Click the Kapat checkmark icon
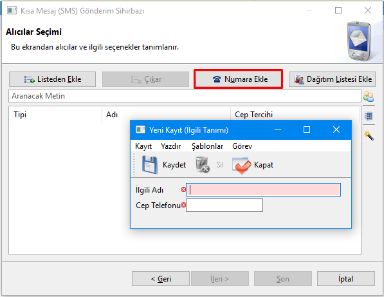 click(241, 166)
